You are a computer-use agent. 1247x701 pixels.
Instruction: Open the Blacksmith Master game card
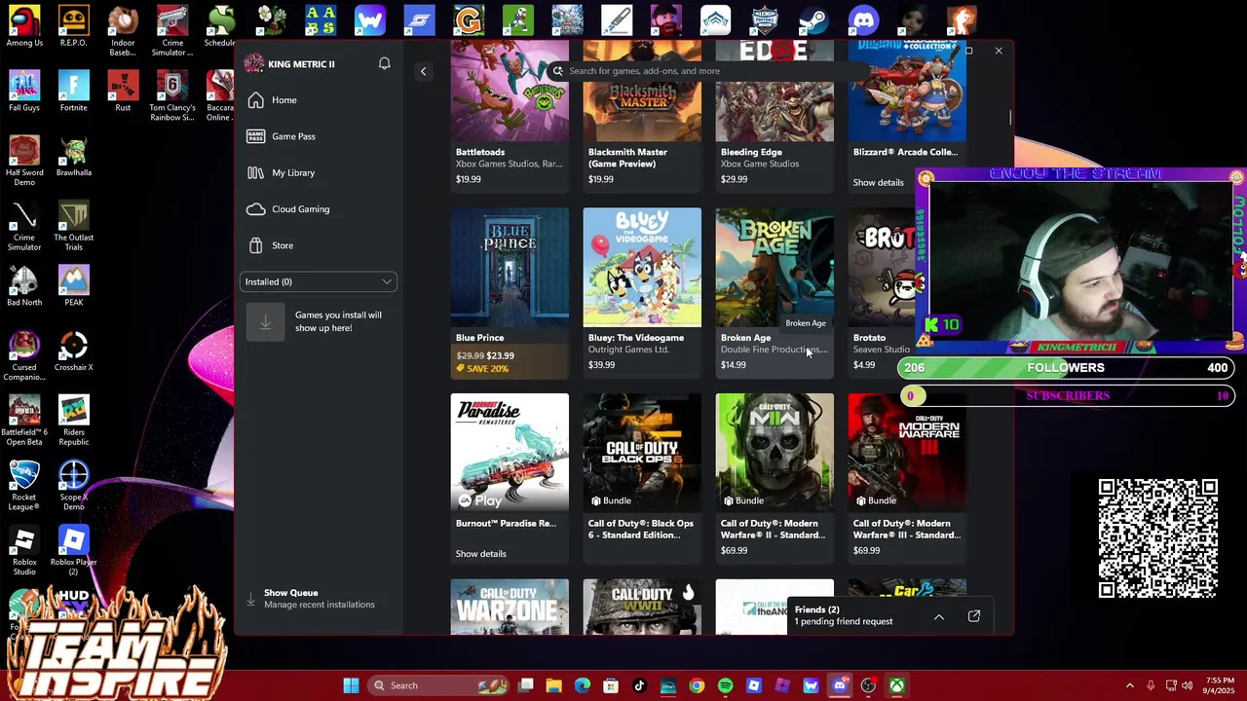642,115
